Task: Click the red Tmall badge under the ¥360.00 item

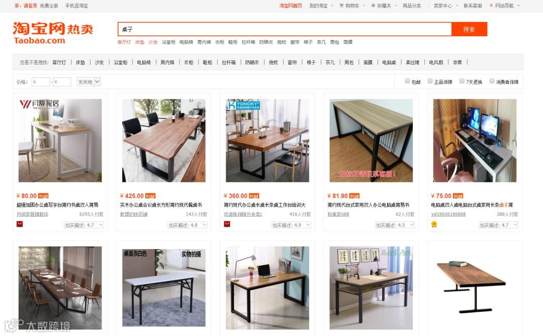Action: 227,224
